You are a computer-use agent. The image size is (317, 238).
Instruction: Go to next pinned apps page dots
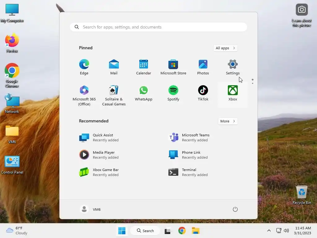(253, 82)
